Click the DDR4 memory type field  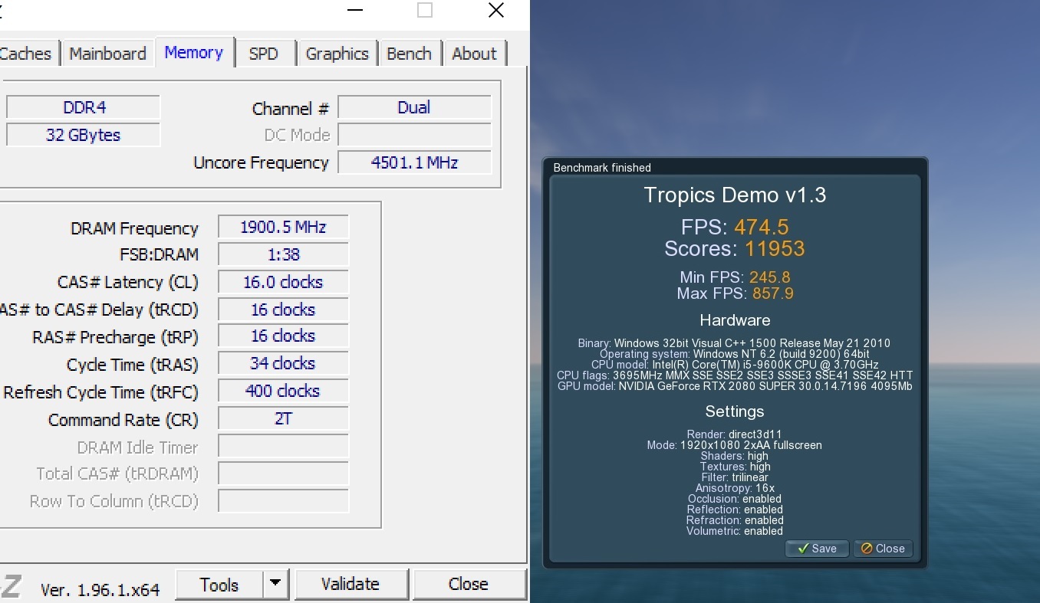[84, 107]
